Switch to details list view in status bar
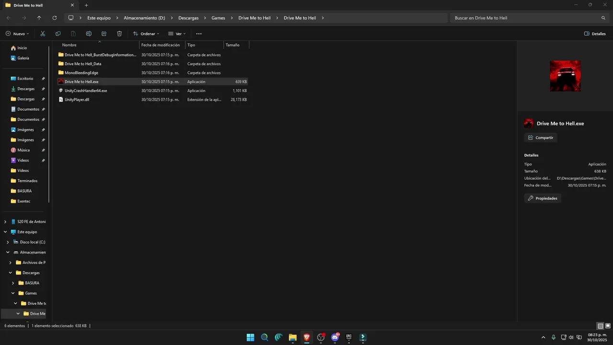613x345 pixels. tap(601, 326)
